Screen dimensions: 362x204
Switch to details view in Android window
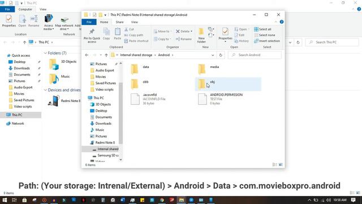click(x=275, y=165)
